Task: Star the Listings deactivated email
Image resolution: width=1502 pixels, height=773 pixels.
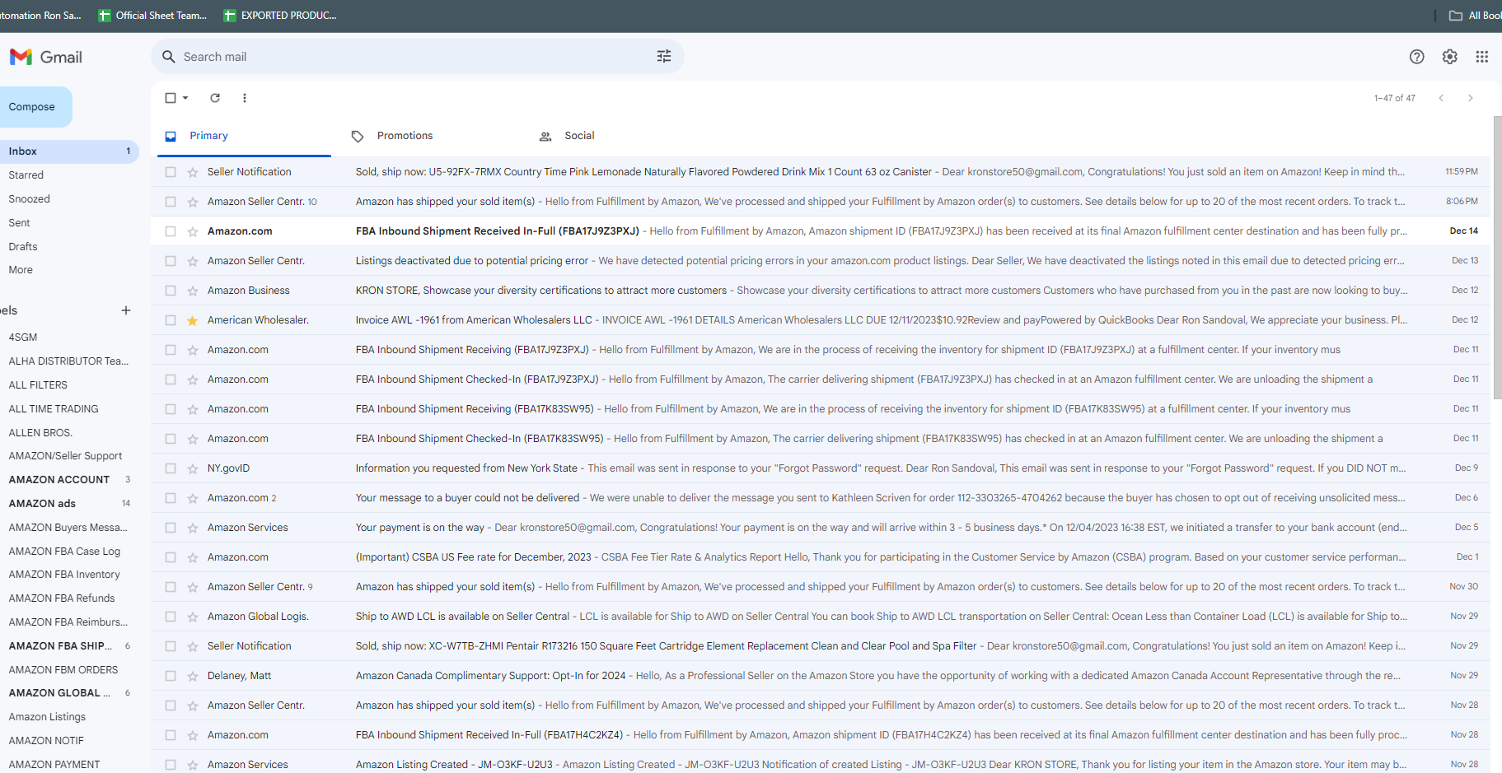Action: click(193, 261)
